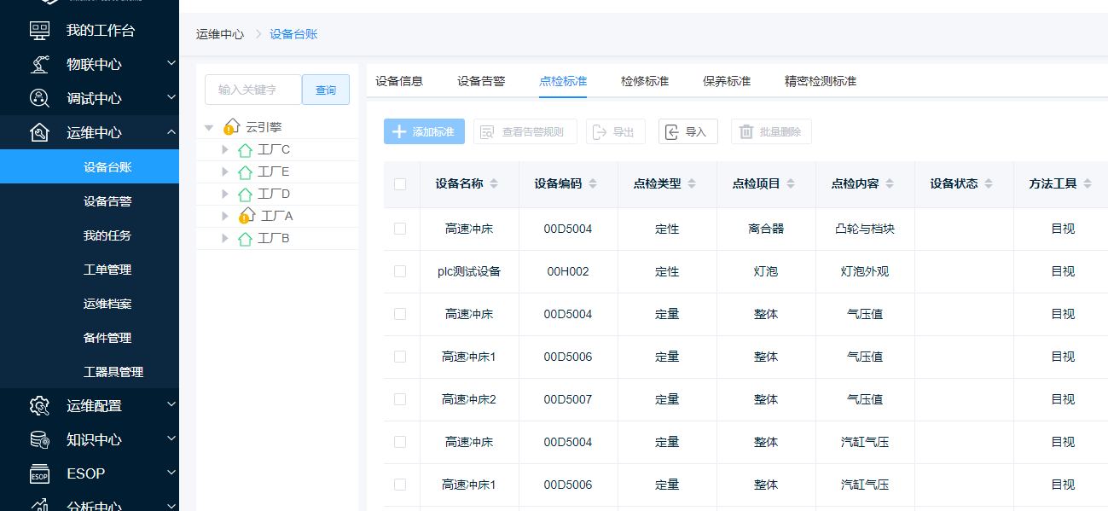
Task: Select checkbox for 高速冲床2 row
Action: [400, 399]
